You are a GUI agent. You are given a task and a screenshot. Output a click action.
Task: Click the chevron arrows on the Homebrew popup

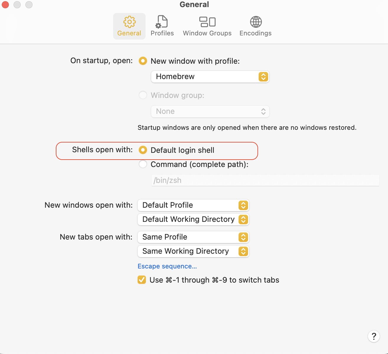tap(263, 77)
